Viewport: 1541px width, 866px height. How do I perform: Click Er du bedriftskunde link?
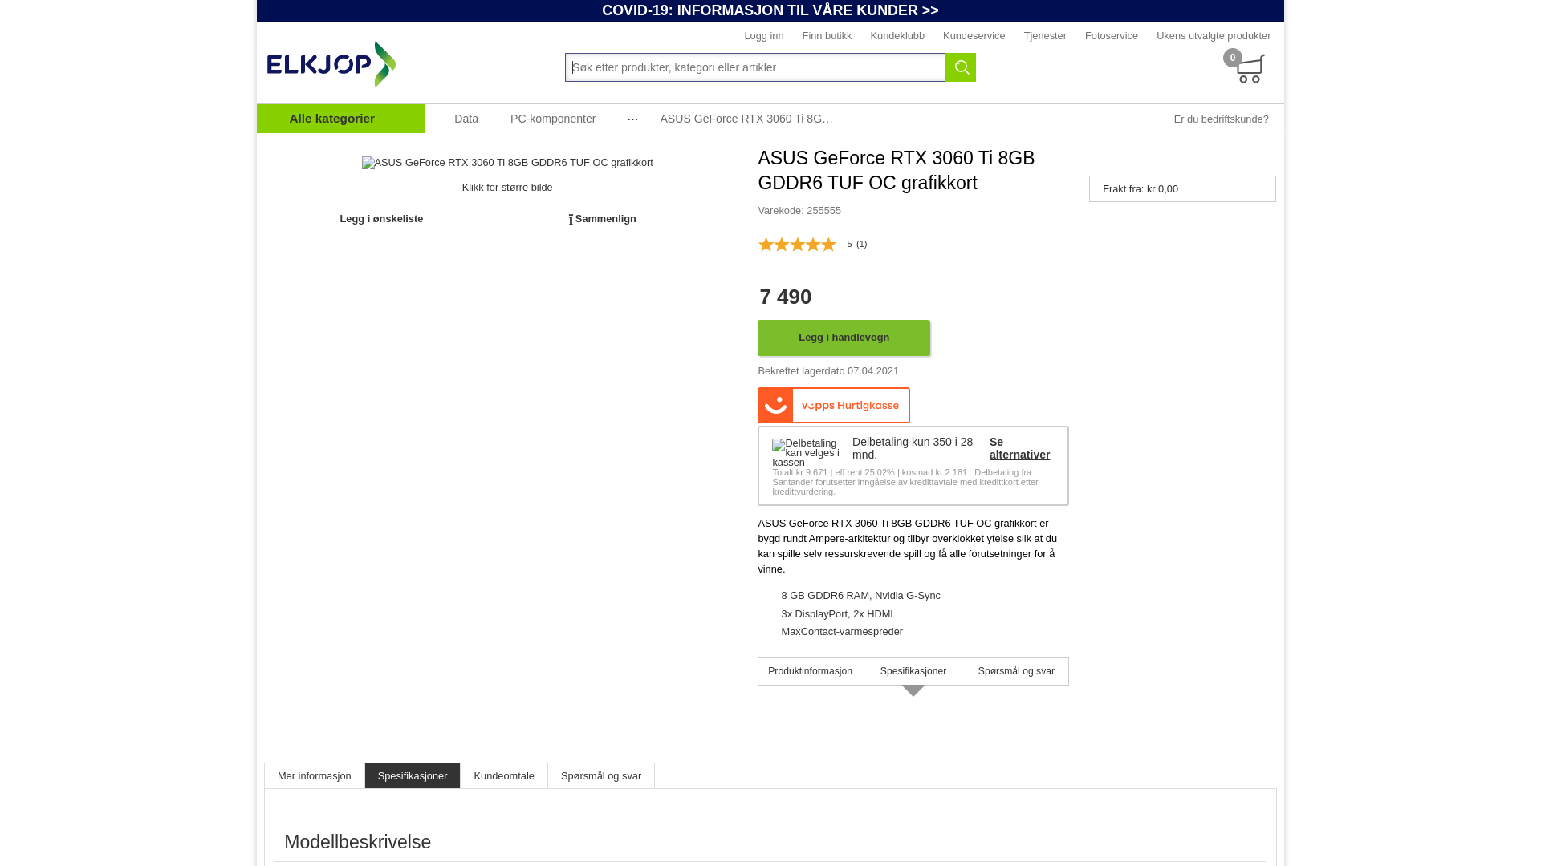tap(1222, 119)
